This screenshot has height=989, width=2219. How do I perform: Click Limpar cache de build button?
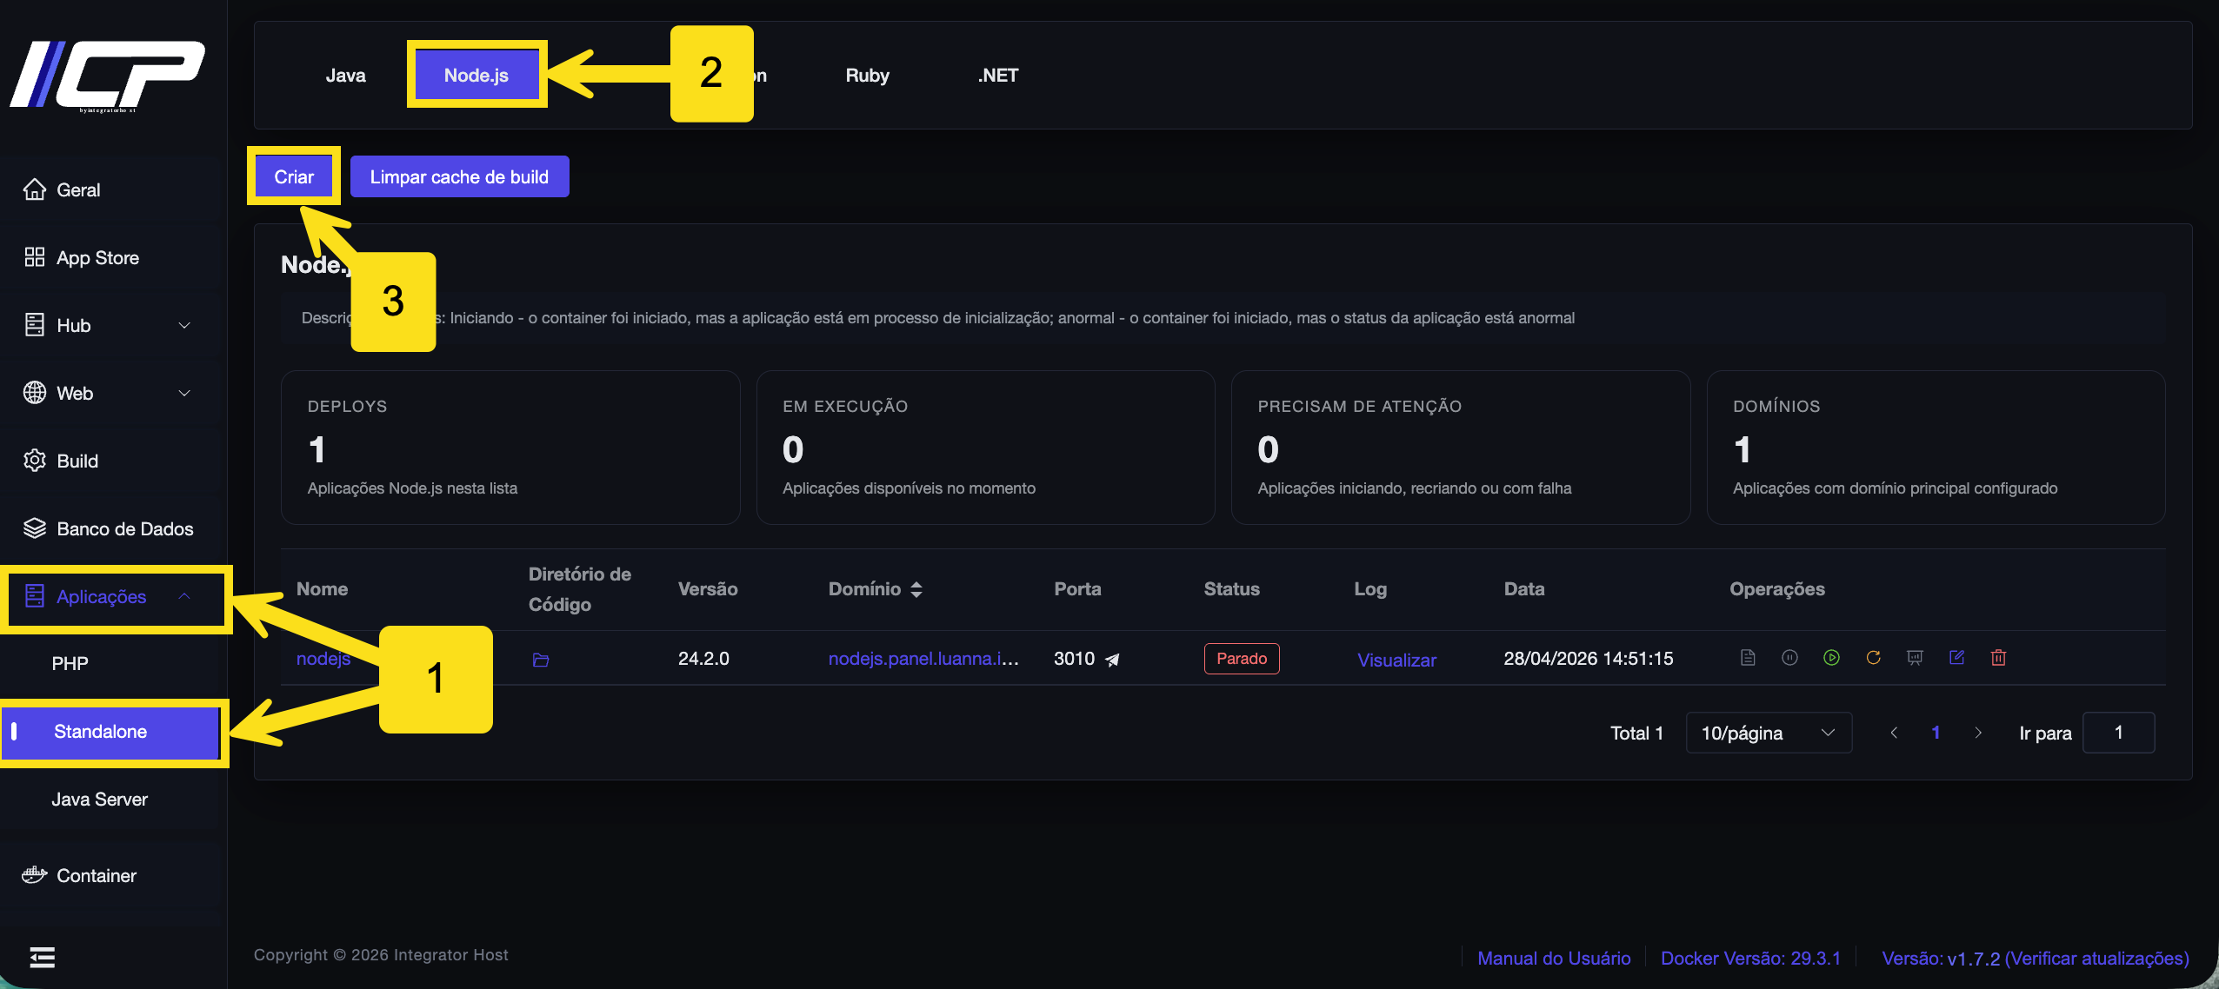point(459,176)
